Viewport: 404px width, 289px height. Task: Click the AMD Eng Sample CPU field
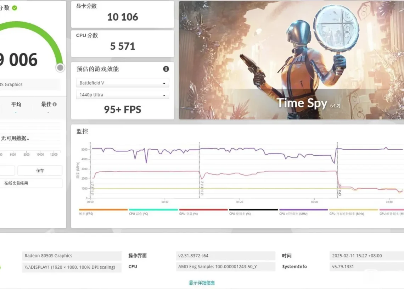pos(225,267)
